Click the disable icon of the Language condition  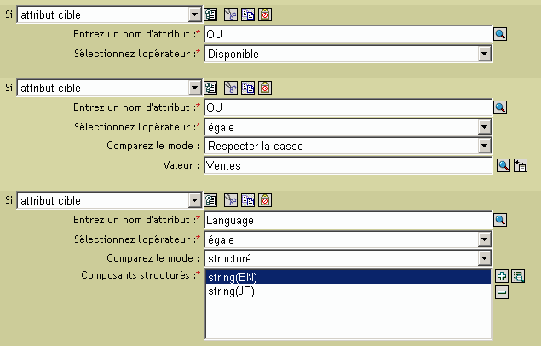(x=265, y=200)
